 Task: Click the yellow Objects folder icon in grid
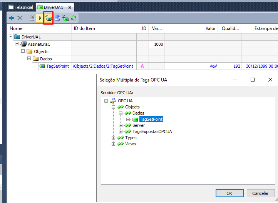point(29,52)
